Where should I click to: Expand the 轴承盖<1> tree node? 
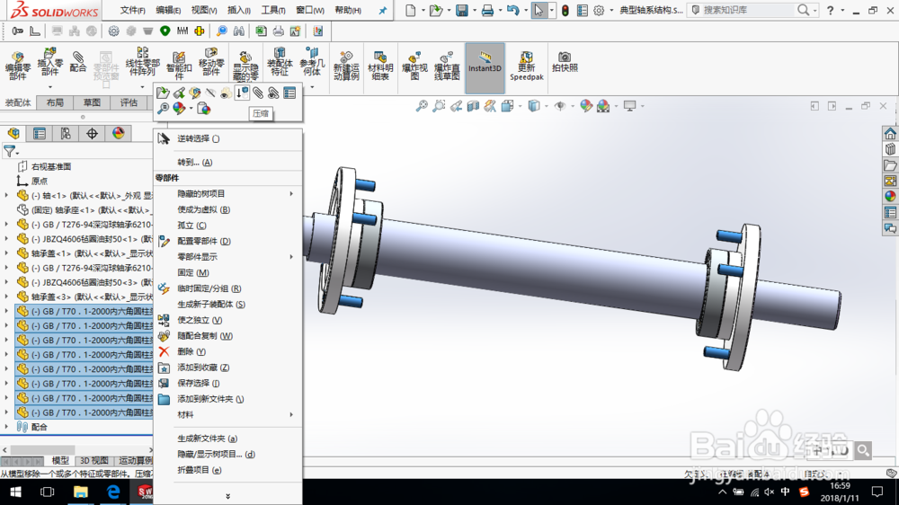6,253
